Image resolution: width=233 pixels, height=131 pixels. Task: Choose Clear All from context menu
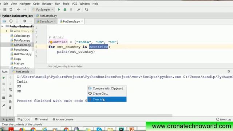pyautogui.click(x=107, y=99)
